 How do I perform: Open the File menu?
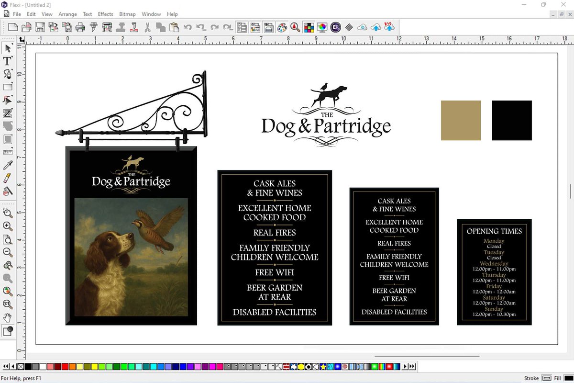(17, 14)
